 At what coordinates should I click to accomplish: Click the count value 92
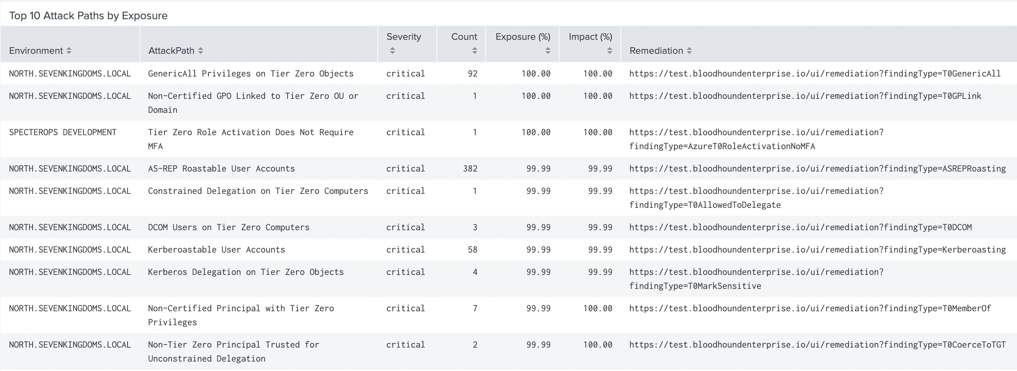tap(473, 73)
